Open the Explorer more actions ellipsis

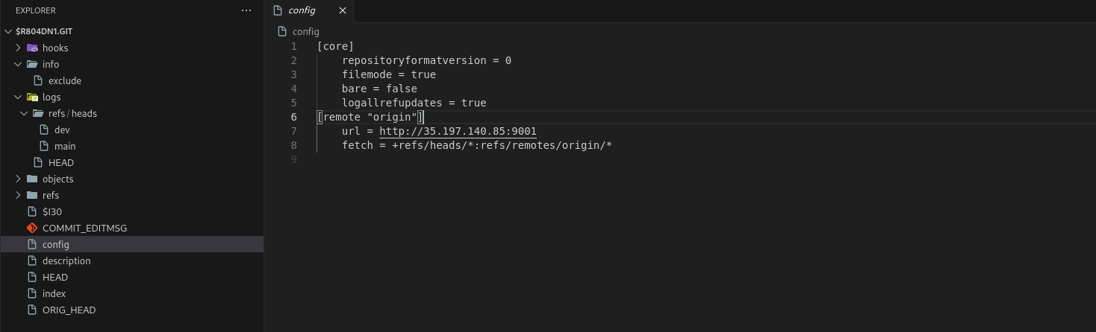click(246, 10)
